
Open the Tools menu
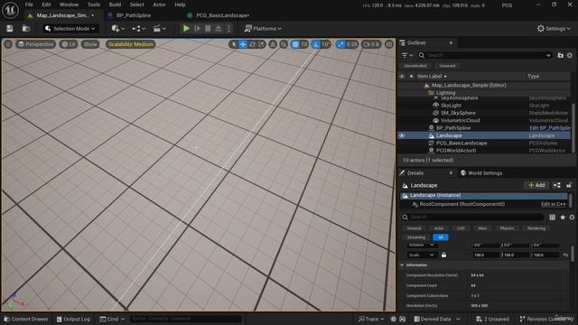click(x=94, y=5)
